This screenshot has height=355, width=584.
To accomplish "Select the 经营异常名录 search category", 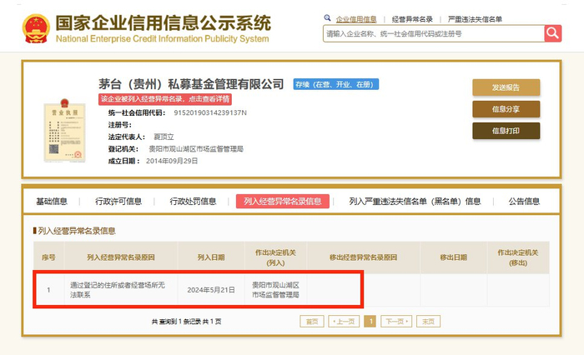I will 412,19.
